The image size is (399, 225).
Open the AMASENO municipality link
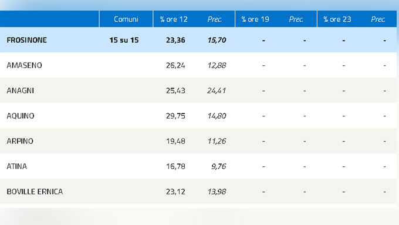(x=24, y=65)
